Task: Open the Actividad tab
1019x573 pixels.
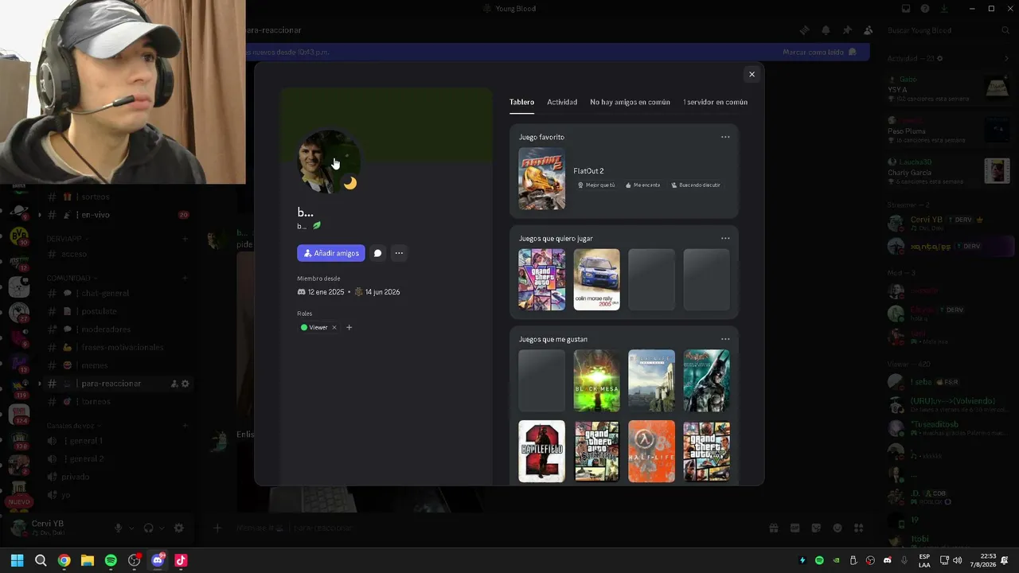Action: click(x=562, y=102)
